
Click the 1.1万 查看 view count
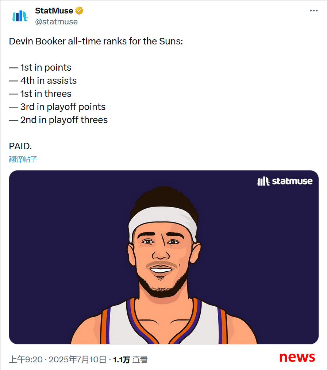130,359
